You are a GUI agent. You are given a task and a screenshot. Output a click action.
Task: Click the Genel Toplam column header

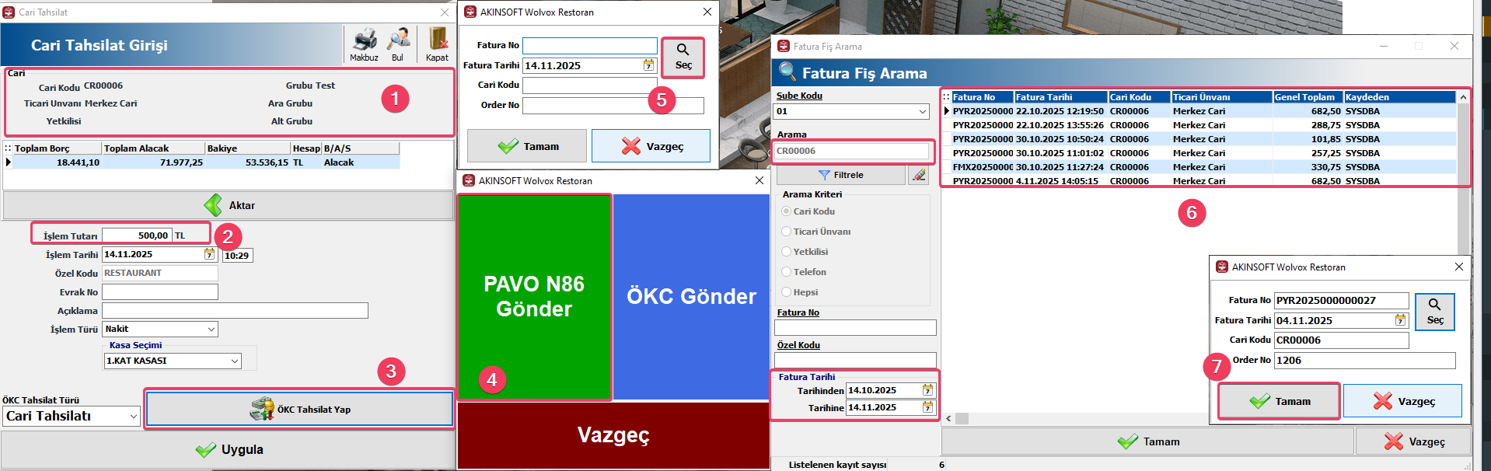coord(1308,97)
